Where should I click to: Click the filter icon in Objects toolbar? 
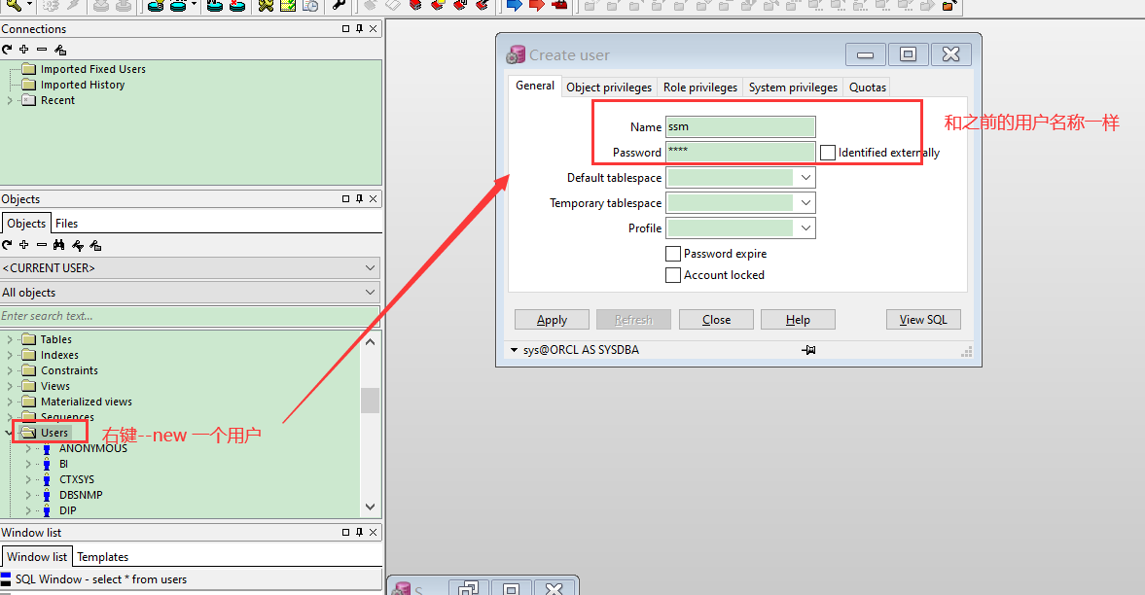[x=78, y=245]
